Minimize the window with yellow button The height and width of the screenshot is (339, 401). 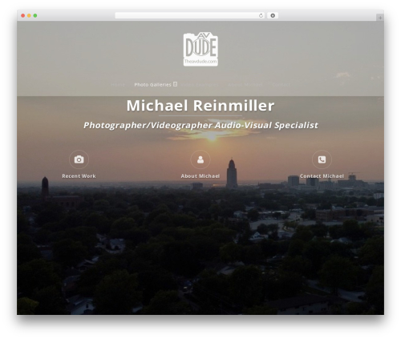click(x=29, y=15)
